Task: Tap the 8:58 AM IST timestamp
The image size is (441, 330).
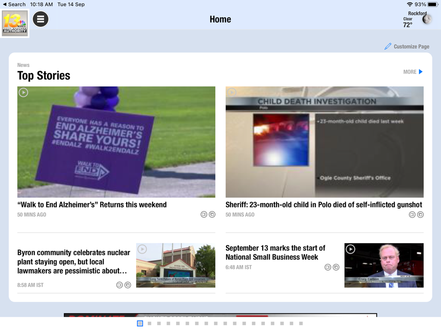Action: pos(30,285)
